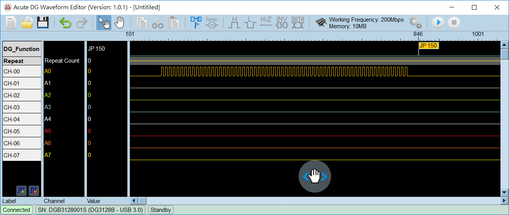Set selected waveform to Low level
The height and width of the screenshot is (215, 509).
(x=250, y=23)
